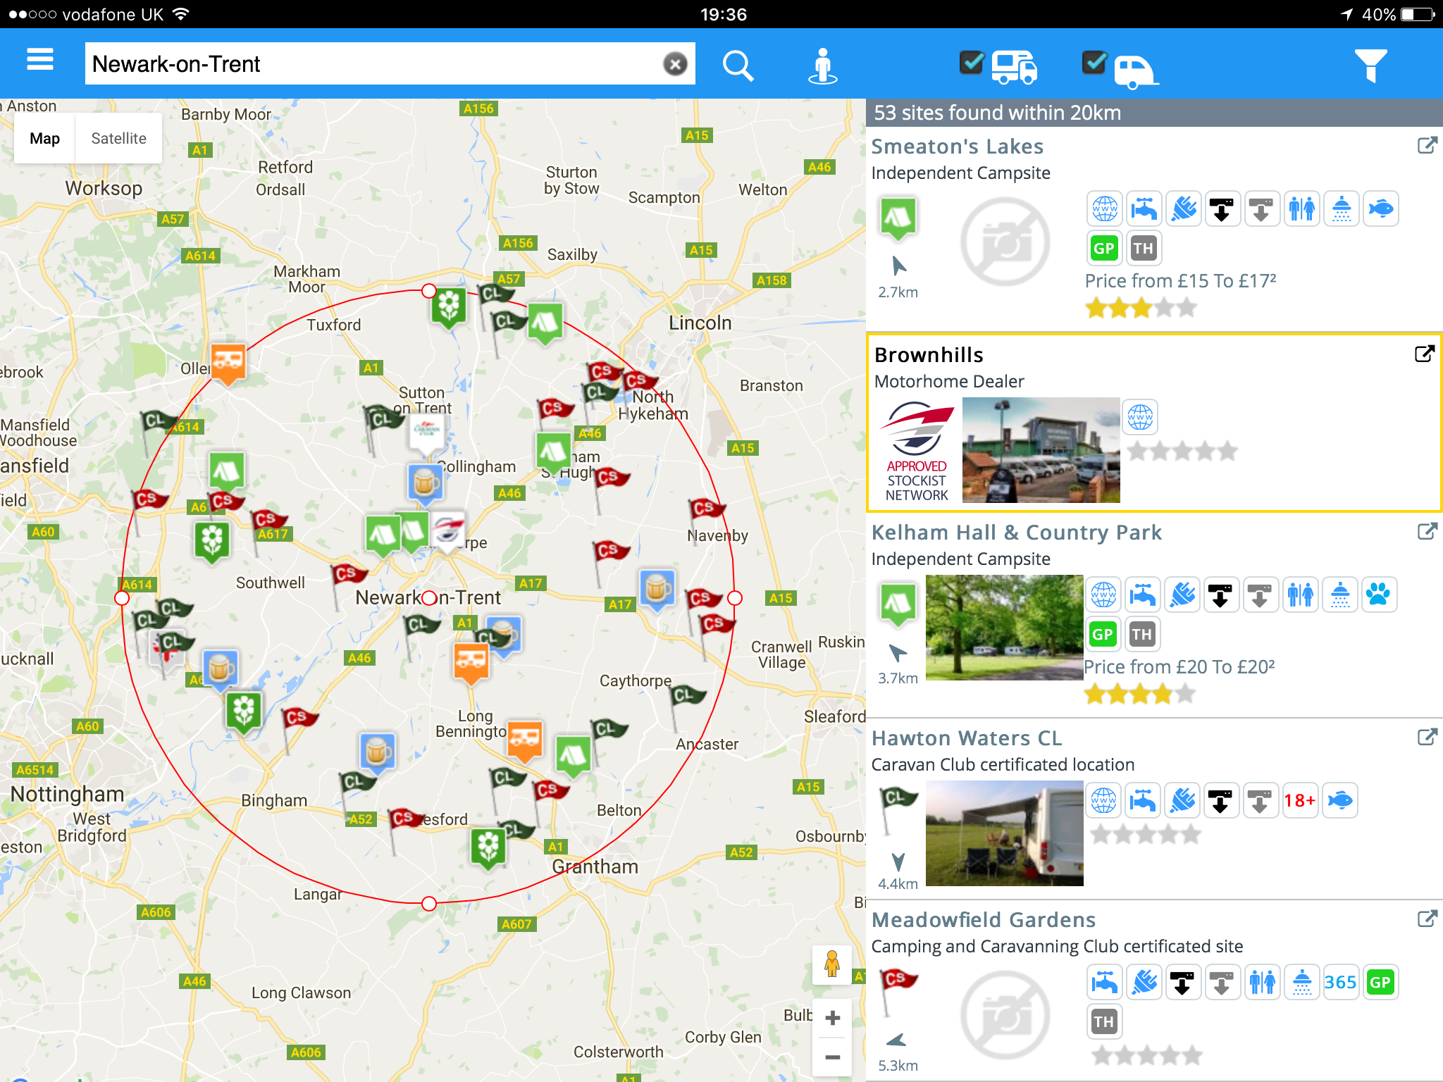Open the Hawton Waters CL listing

click(x=966, y=738)
